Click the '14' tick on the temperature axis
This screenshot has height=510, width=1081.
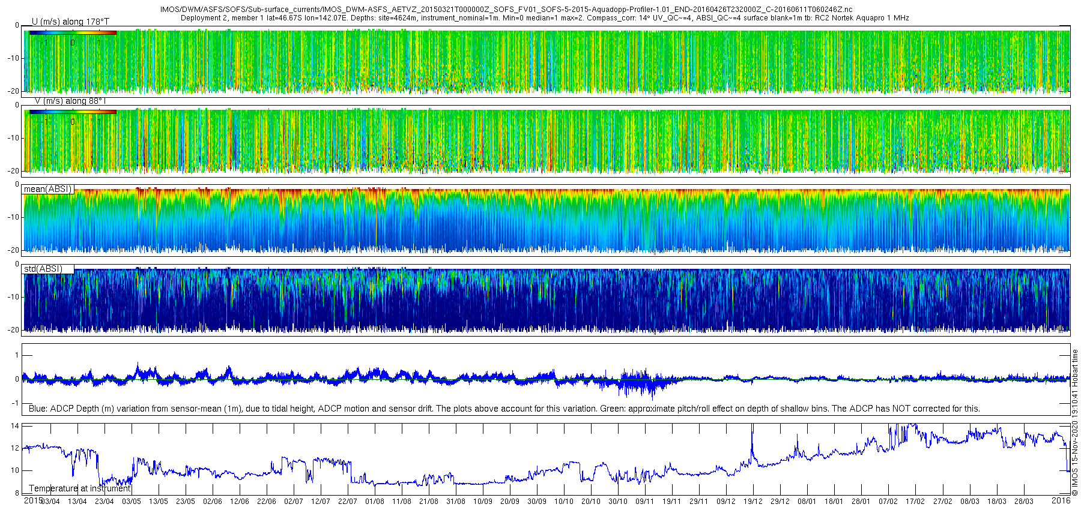tap(16, 426)
